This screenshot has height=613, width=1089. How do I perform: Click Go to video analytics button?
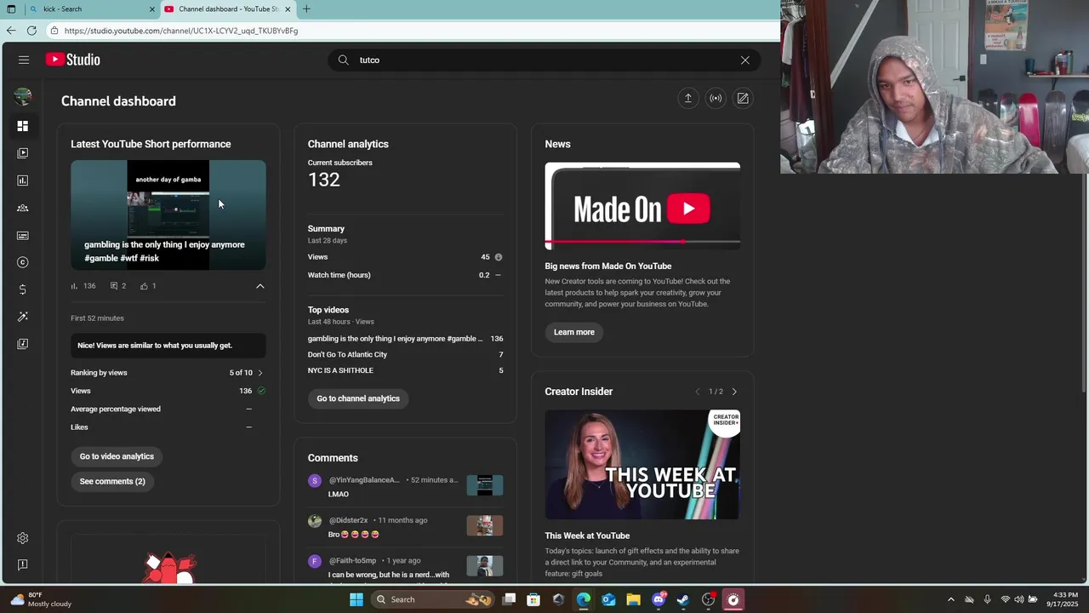point(117,456)
